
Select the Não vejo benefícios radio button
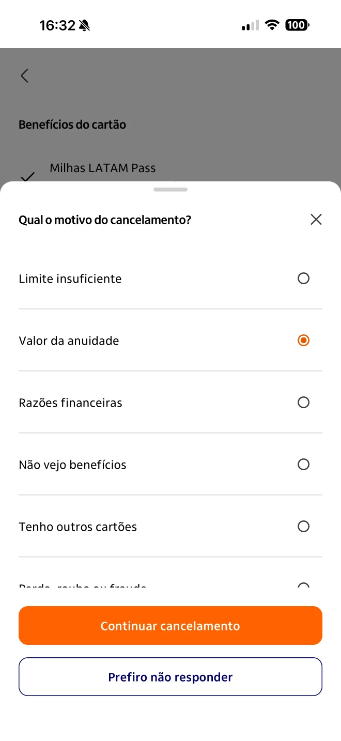(x=304, y=465)
